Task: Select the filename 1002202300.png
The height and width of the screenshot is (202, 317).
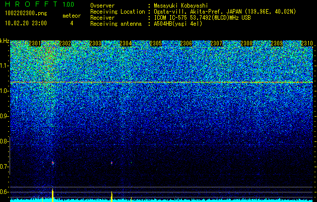Action: (26, 14)
